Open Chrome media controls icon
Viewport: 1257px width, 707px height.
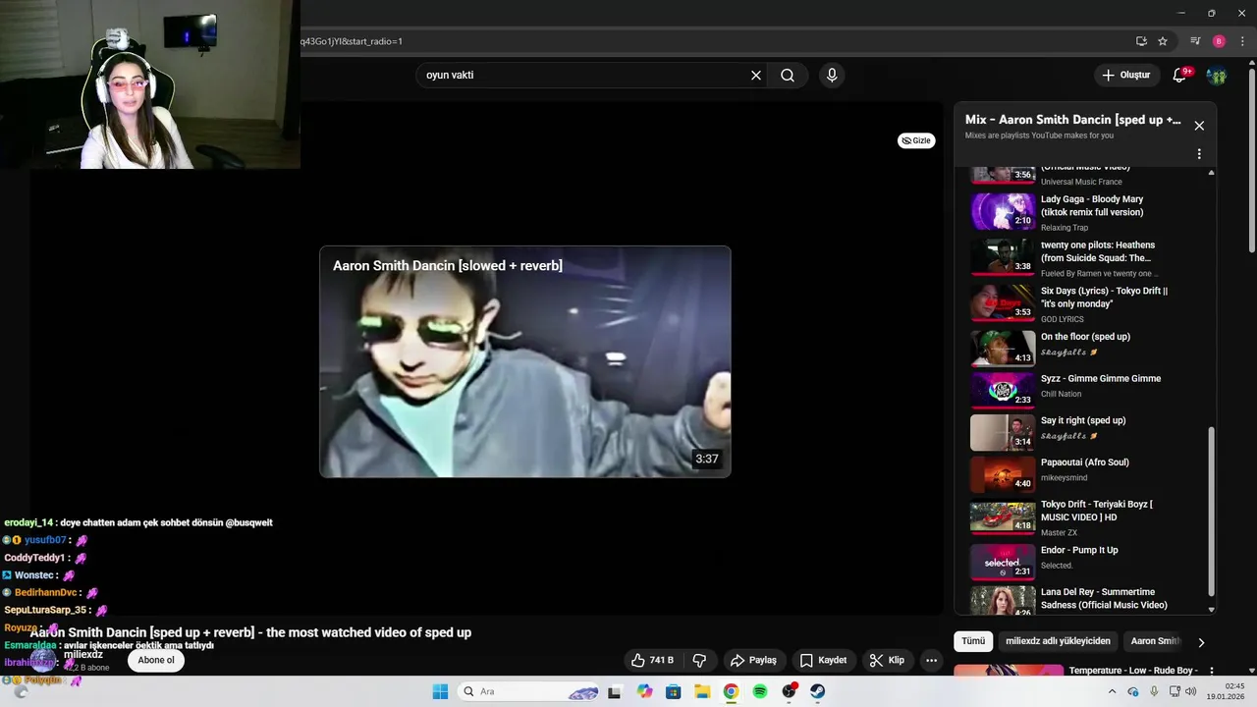[x=1195, y=41]
